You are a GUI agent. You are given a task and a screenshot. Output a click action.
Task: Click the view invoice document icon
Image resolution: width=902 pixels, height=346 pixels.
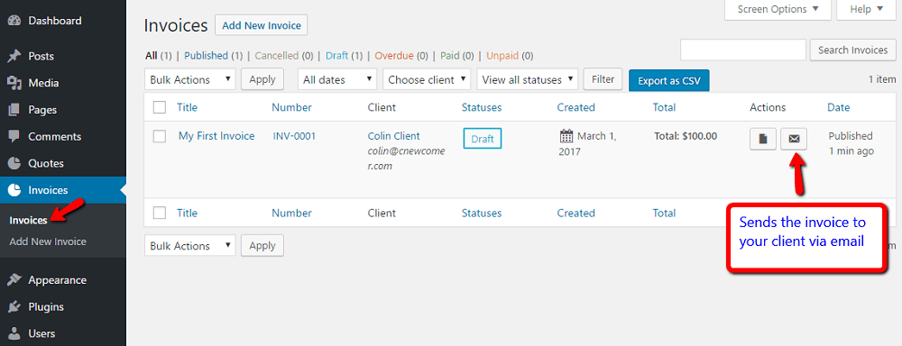tap(763, 139)
